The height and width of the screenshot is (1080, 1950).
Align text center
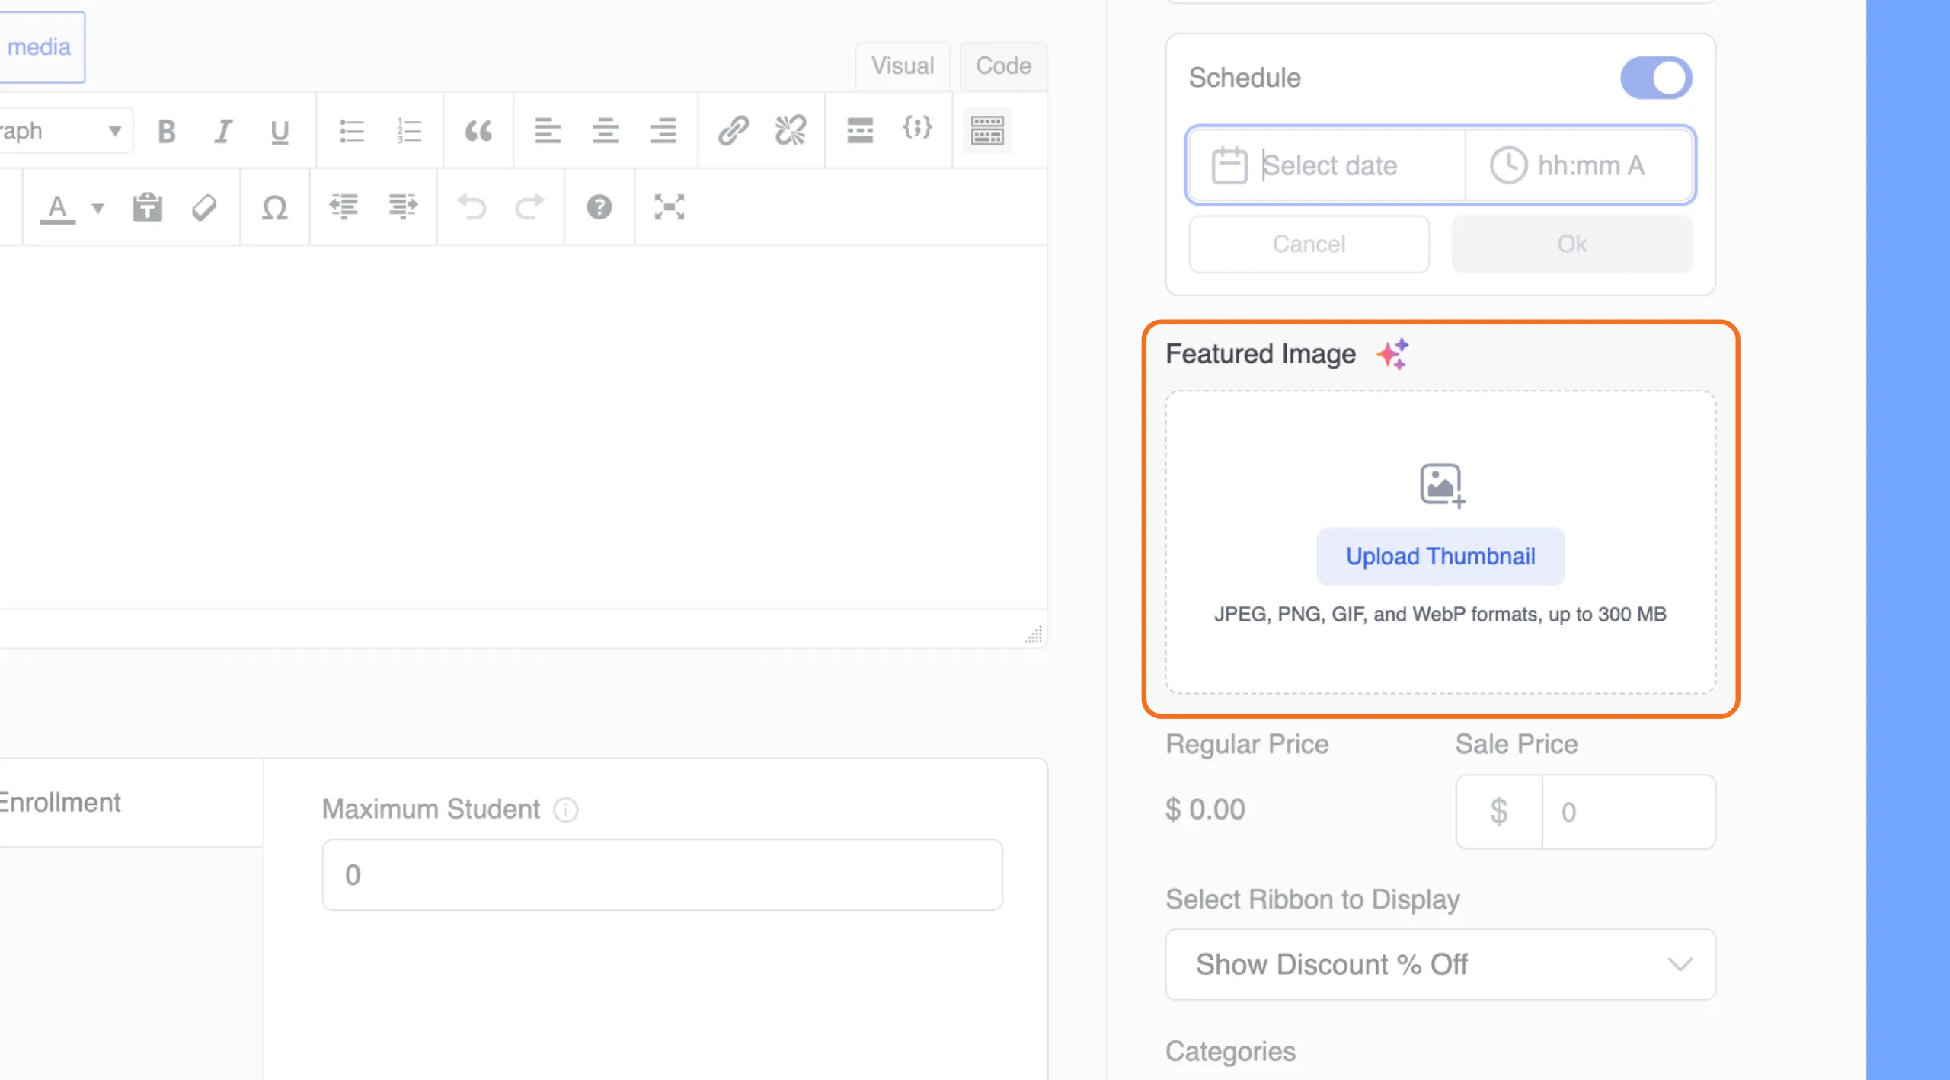pyautogui.click(x=605, y=131)
